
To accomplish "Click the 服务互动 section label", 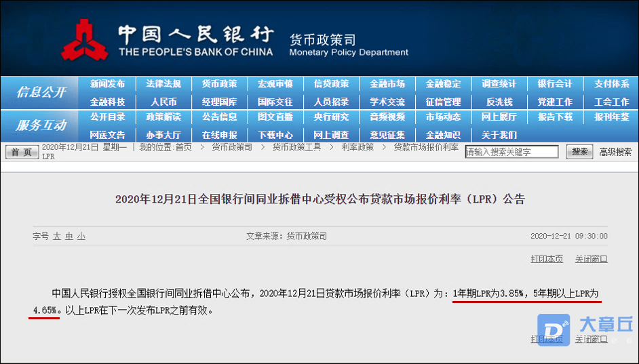I will (x=40, y=125).
